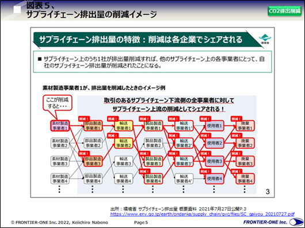Viewport: 305px width, 228px height.
Task: Click the 輸送事業者4' box
Action: [x=184, y=179]
